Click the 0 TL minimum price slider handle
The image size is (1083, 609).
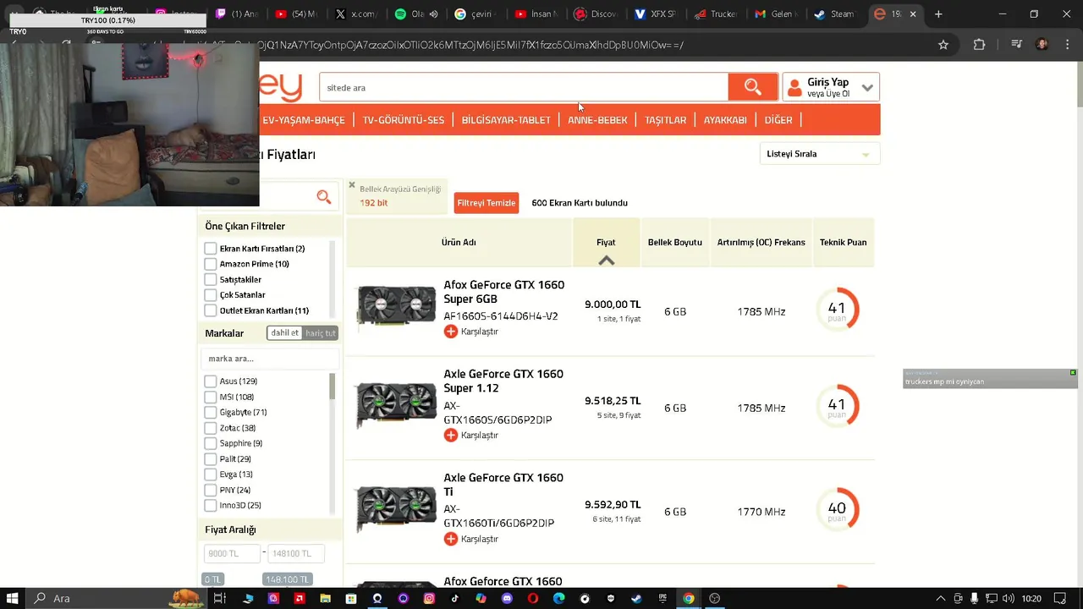(212, 579)
